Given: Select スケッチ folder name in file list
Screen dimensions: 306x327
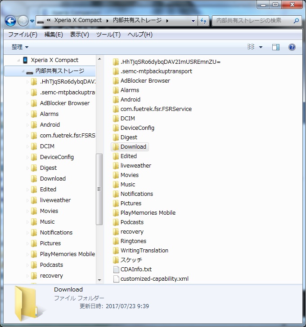Looking at the screenshot, I should point(131,260).
